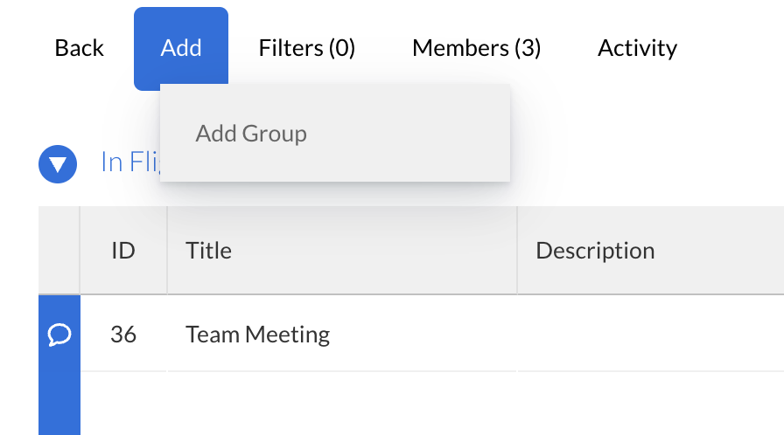784x435 pixels.
Task: Click the Description column header
Action: pos(595,251)
